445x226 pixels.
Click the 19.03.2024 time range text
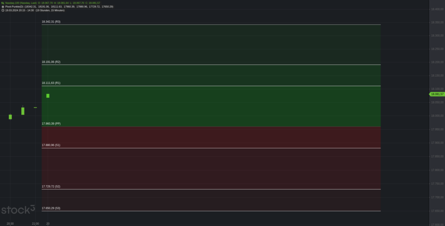[x=19, y=10]
